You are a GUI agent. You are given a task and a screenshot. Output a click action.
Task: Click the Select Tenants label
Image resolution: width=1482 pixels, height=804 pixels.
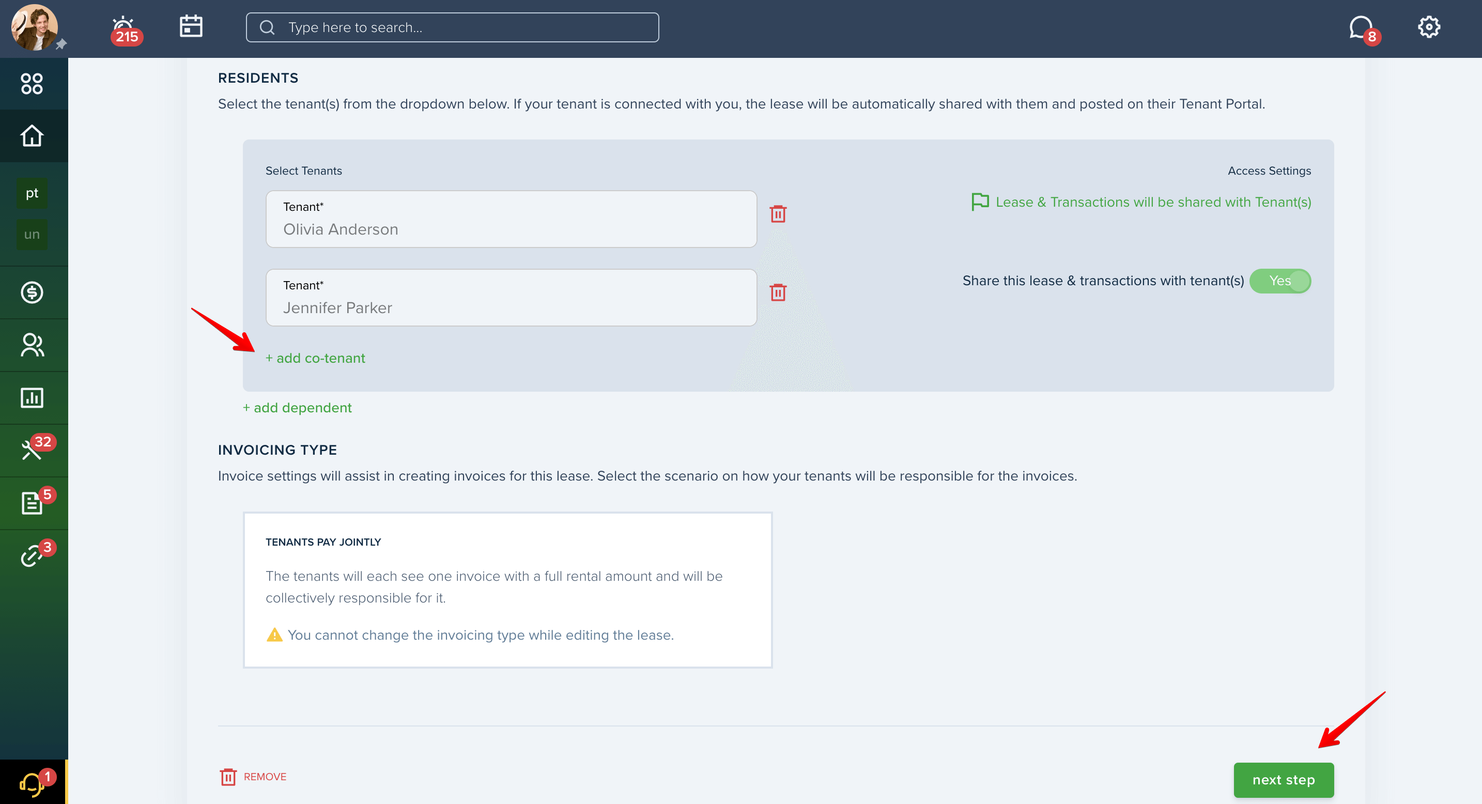coord(303,171)
